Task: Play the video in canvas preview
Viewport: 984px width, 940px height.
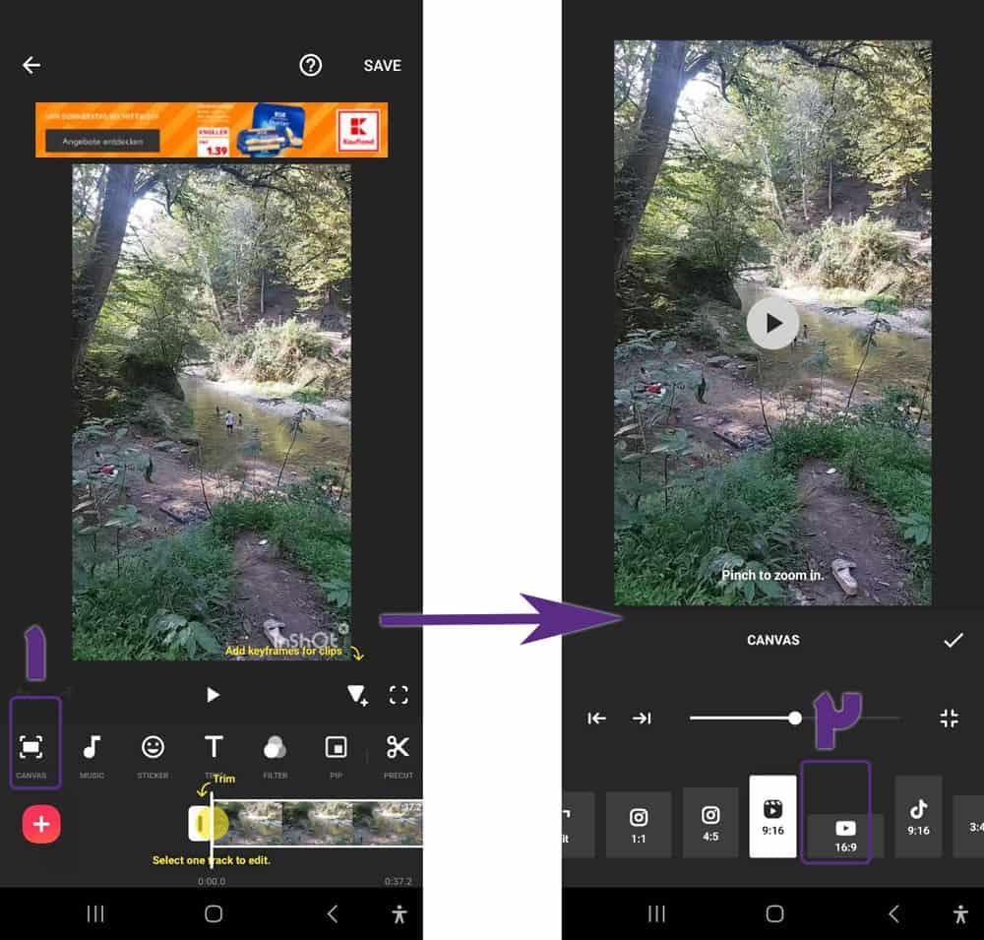Action: 772,323
